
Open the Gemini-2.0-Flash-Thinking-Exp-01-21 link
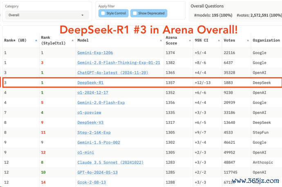pyautogui.click(x=119, y=63)
